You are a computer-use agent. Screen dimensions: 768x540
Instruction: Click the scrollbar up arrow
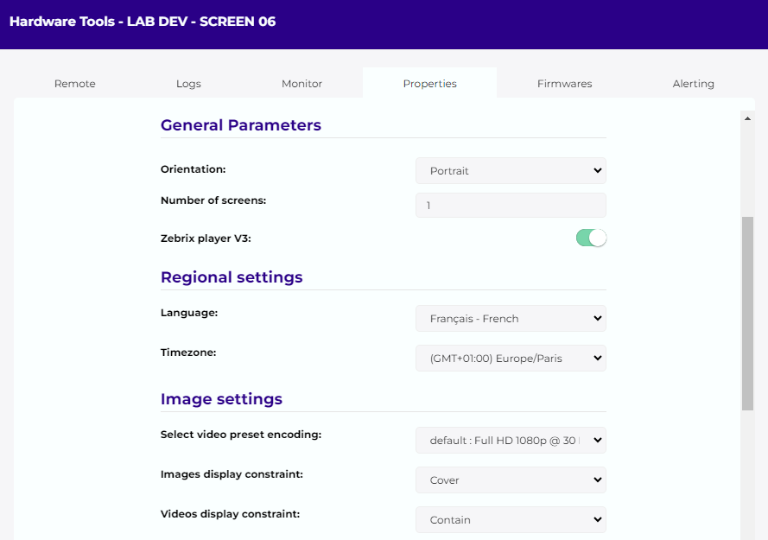747,118
